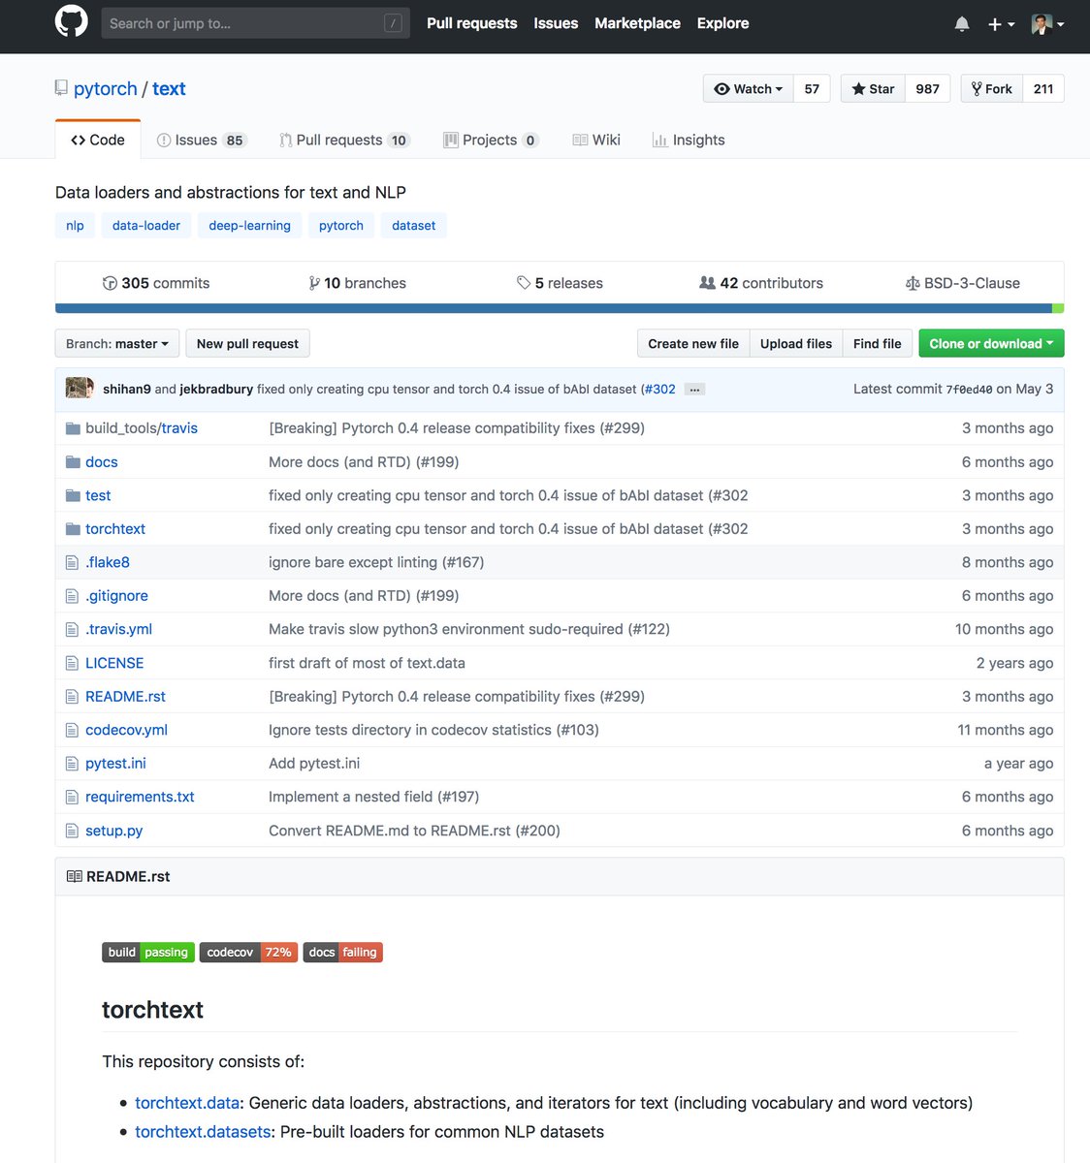Screen dimensions: 1090x1163
Task: View the 211 forks count
Action: pyautogui.click(x=1043, y=89)
